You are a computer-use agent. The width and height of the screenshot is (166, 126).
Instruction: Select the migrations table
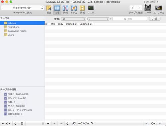pos(22,27)
